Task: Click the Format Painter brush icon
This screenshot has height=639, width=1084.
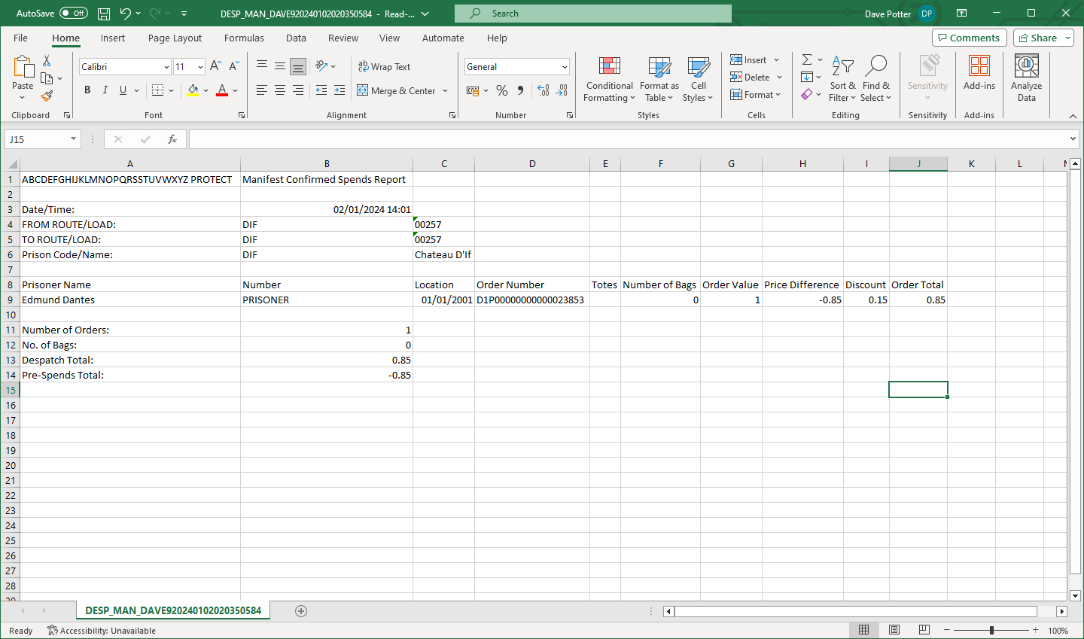Action: pos(47,96)
